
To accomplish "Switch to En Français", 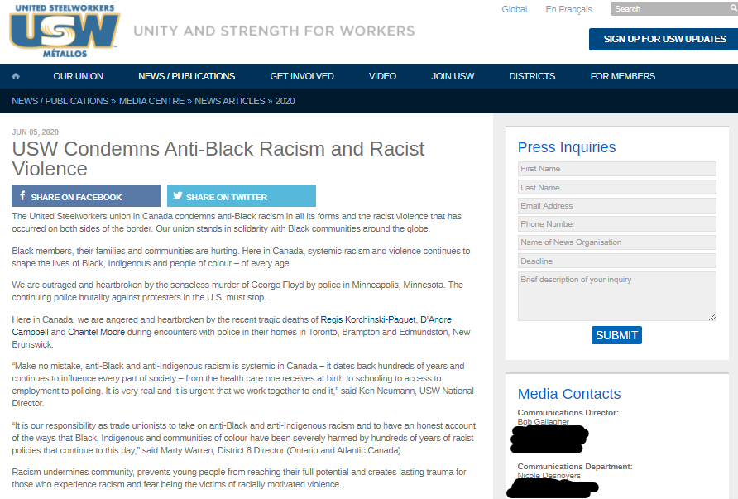I will point(568,9).
